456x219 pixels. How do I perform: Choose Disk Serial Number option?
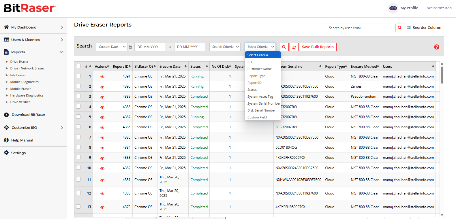tap(263, 110)
